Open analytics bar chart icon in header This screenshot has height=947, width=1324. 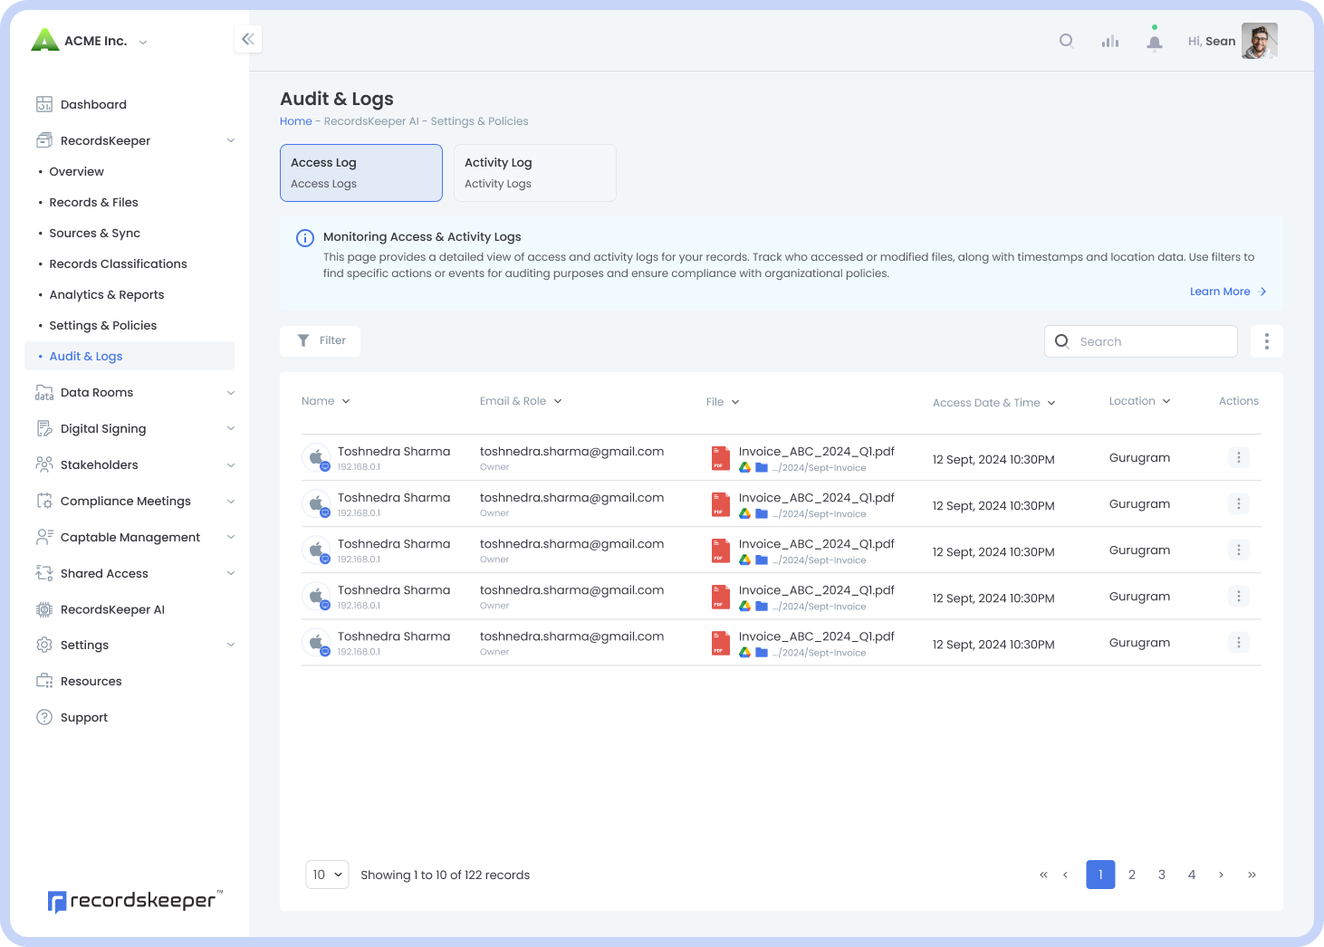coord(1110,41)
